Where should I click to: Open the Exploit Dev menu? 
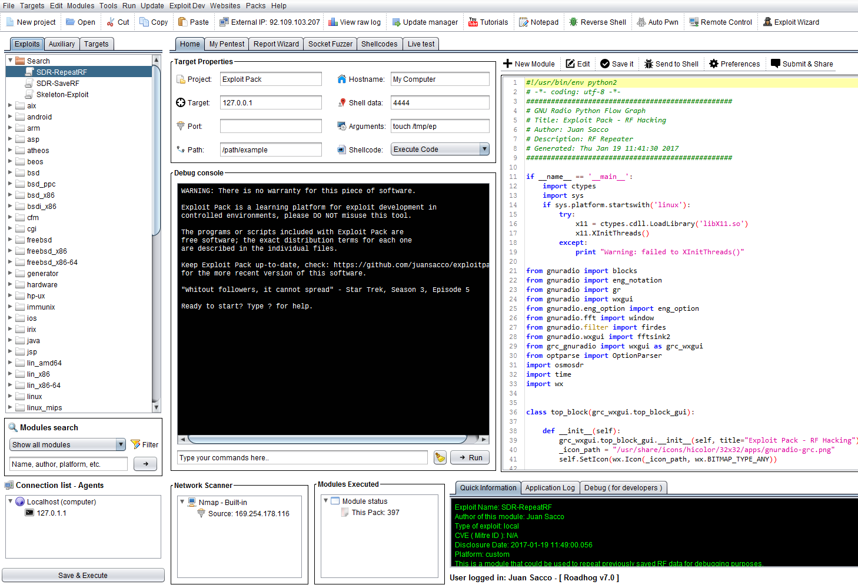coord(187,6)
